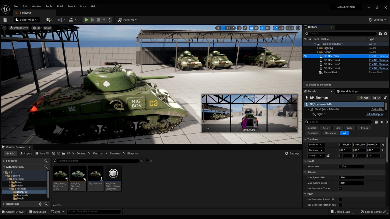This screenshot has width=390, height=219.
Task: Click Edit BP_Sherman link for BP_Sherman2
Action: tap(379, 60)
